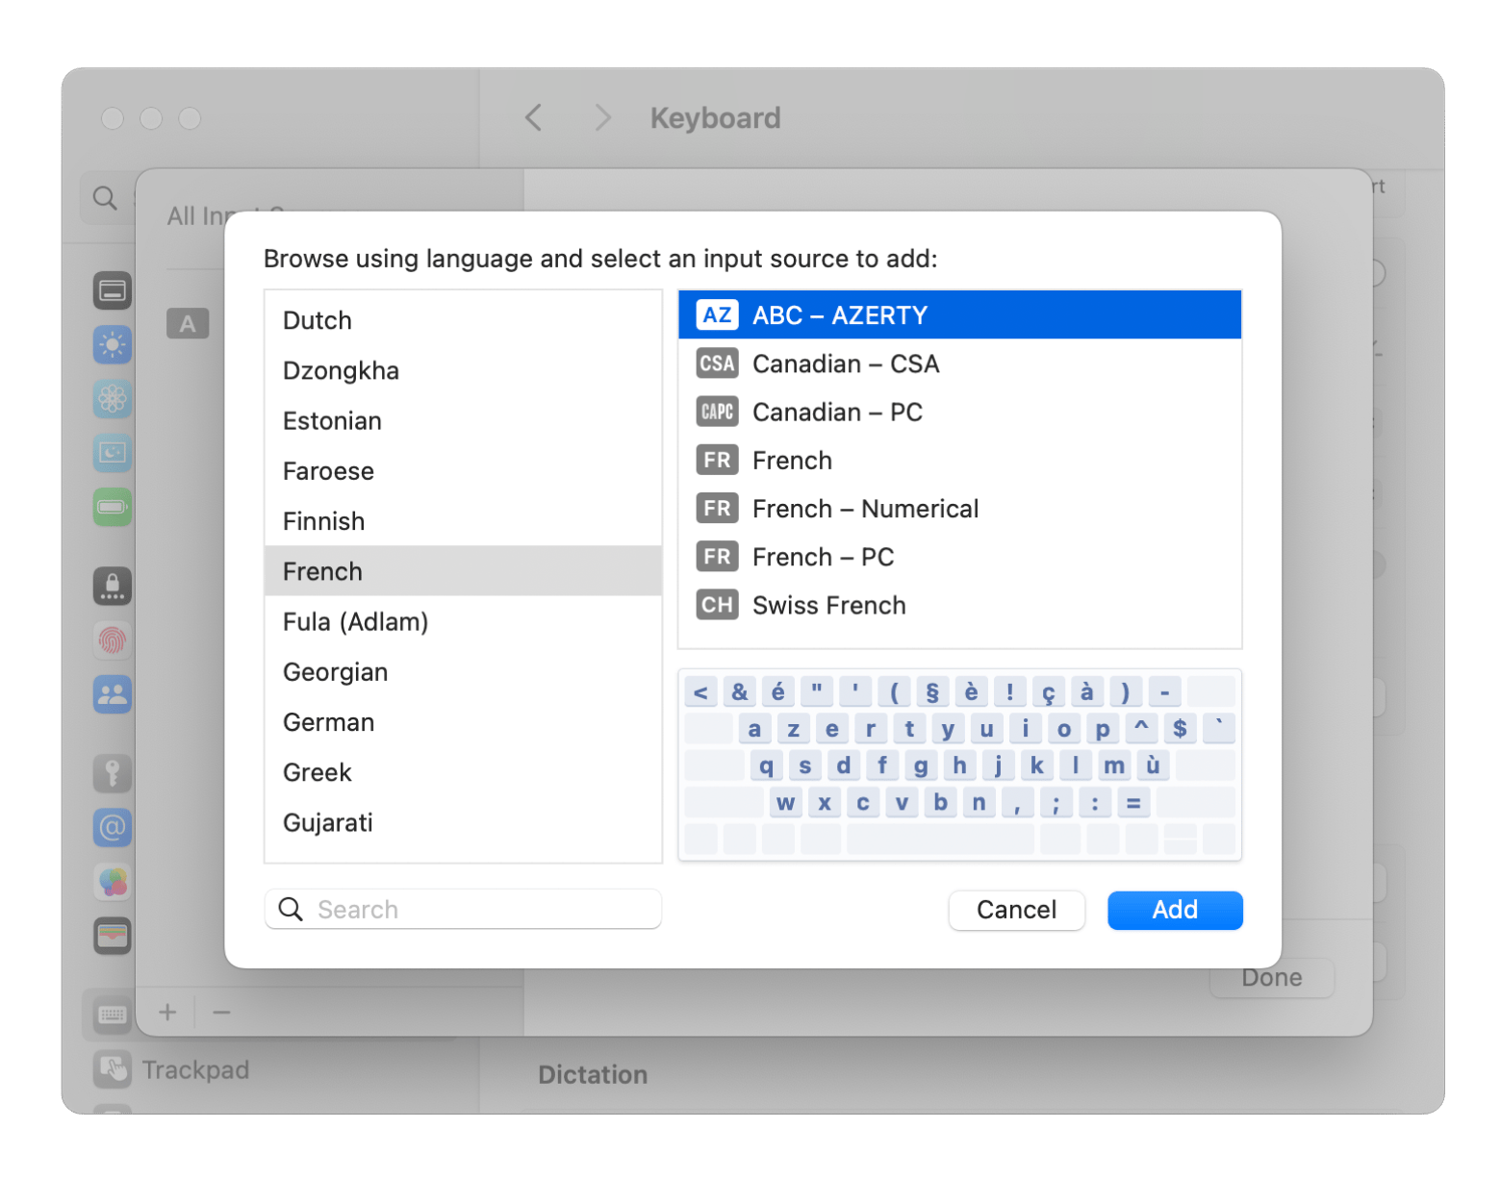Choose the Canadian – CSA layout
This screenshot has height=1204, width=1501.
[x=959, y=364]
